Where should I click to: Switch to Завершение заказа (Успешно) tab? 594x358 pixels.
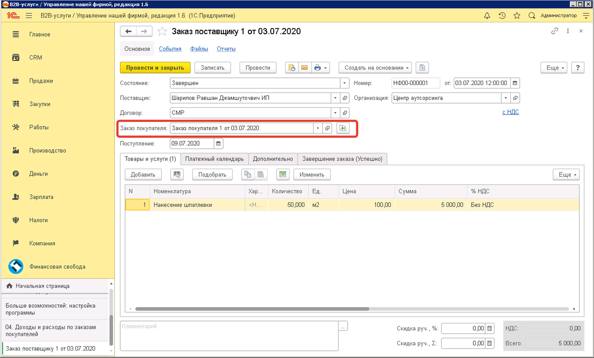pos(342,159)
